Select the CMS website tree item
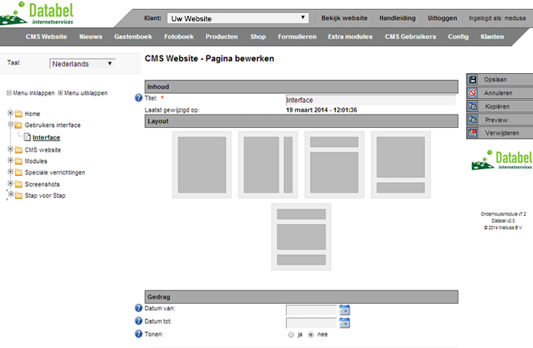 tap(43, 150)
